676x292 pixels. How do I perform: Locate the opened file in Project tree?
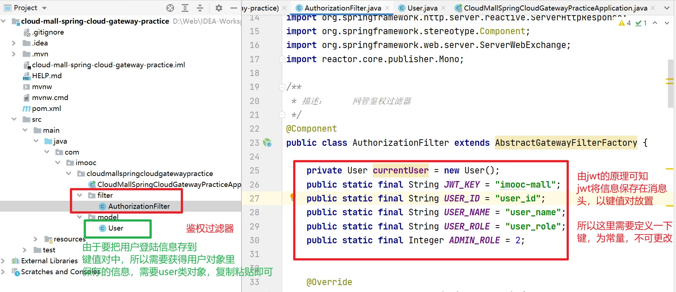[x=170, y=8]
